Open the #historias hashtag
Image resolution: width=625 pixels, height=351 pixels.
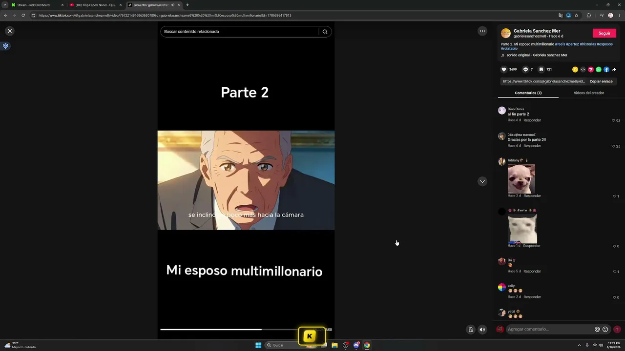tap(588, 44)
